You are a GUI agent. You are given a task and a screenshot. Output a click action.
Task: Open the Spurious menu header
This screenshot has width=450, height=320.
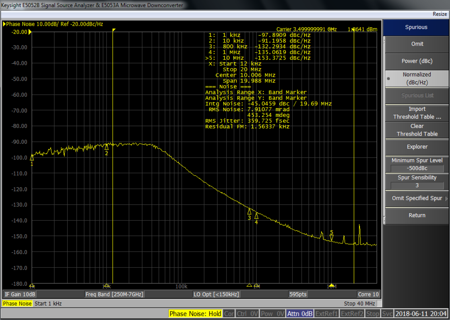[x=417, y=27]
